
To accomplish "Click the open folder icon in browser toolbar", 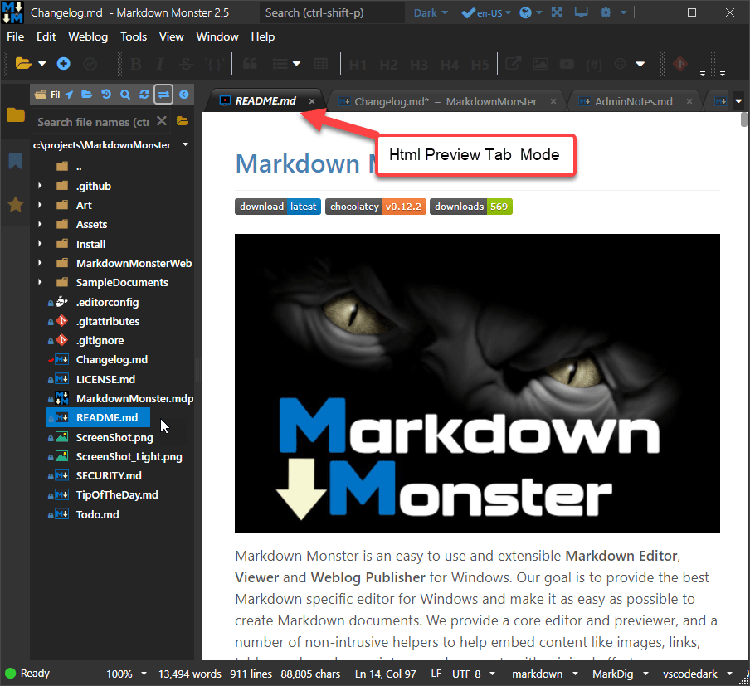I will point(86,95).
